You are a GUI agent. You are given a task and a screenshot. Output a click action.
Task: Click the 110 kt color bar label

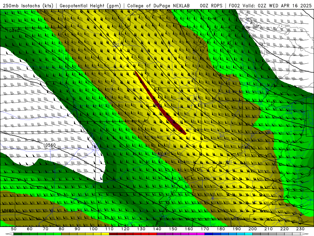(x=109, y=229)
